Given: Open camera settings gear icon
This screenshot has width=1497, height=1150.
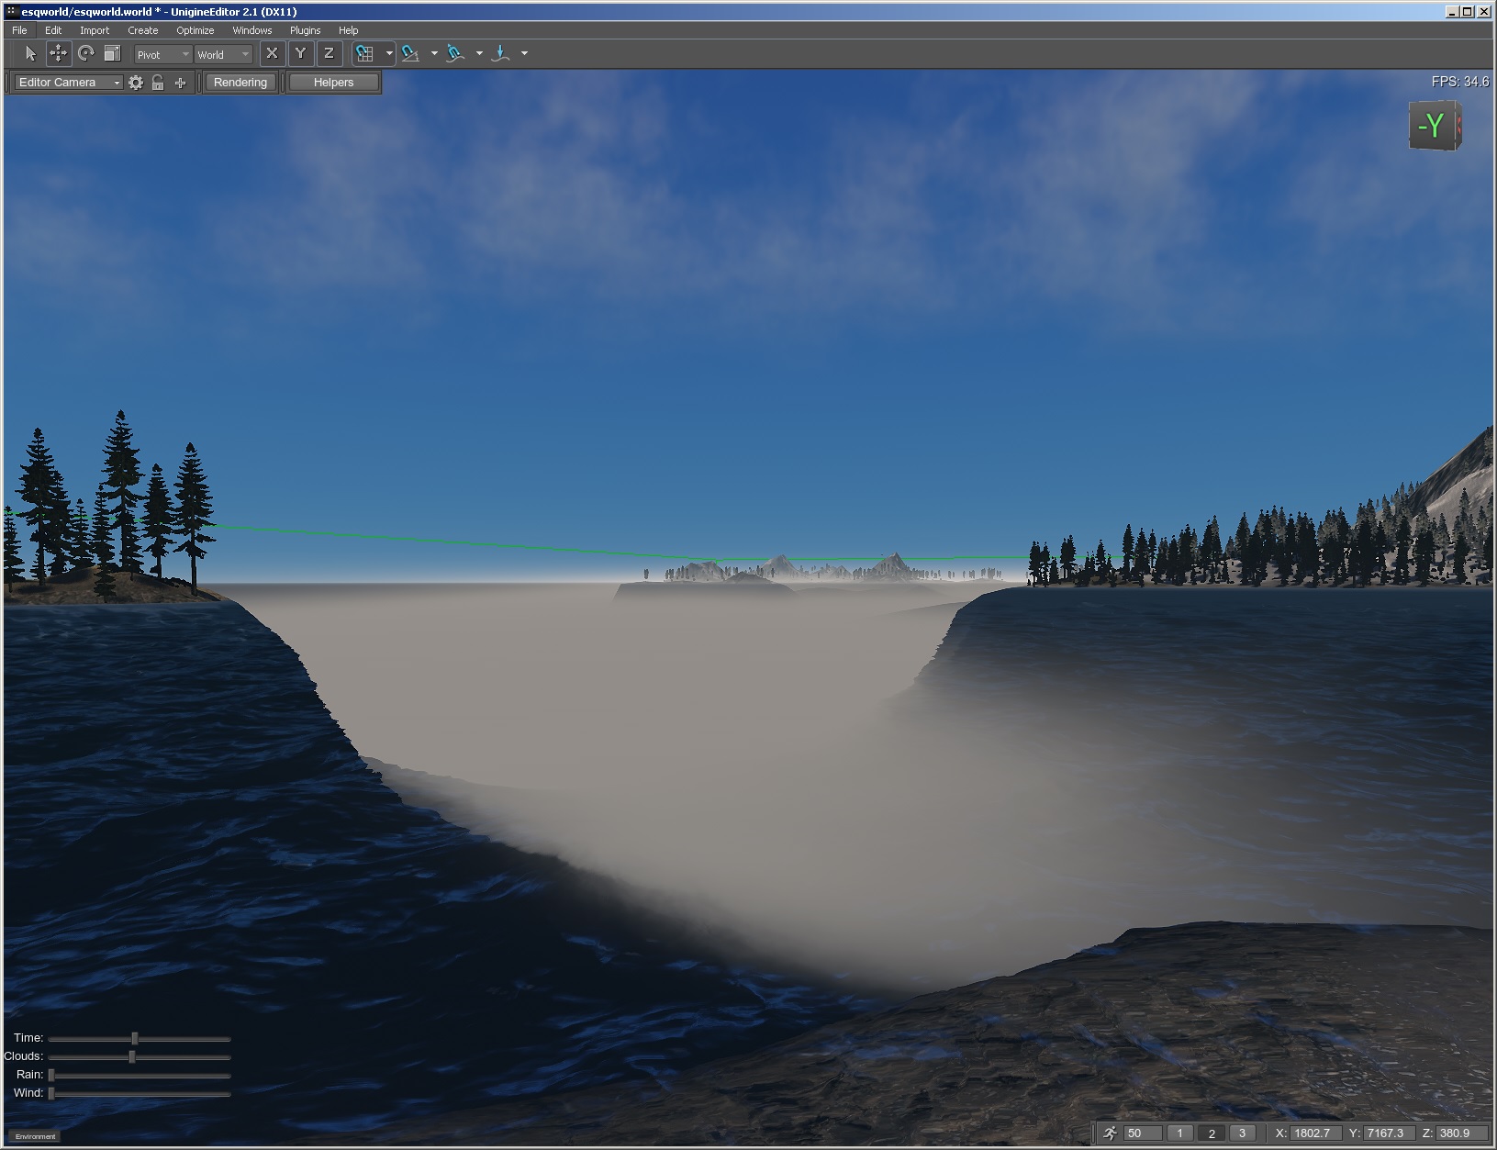Looking at the screenshot, I should pyautogui.click(x=136, y=83).
